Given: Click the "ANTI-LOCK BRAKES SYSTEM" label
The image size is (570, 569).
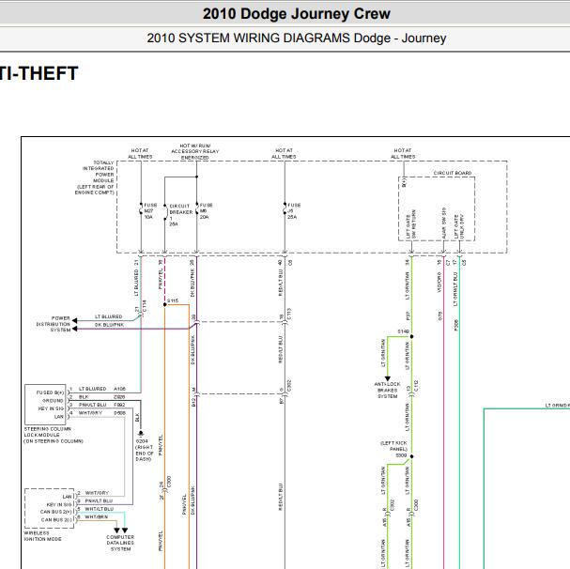Looking at the screenshot, I should click(387, 390).
